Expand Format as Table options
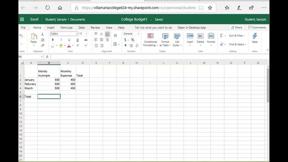The height and width of the screenshot is (162, 288). point(165,40)
